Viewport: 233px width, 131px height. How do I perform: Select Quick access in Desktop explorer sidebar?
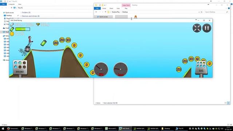coord(103,17)
